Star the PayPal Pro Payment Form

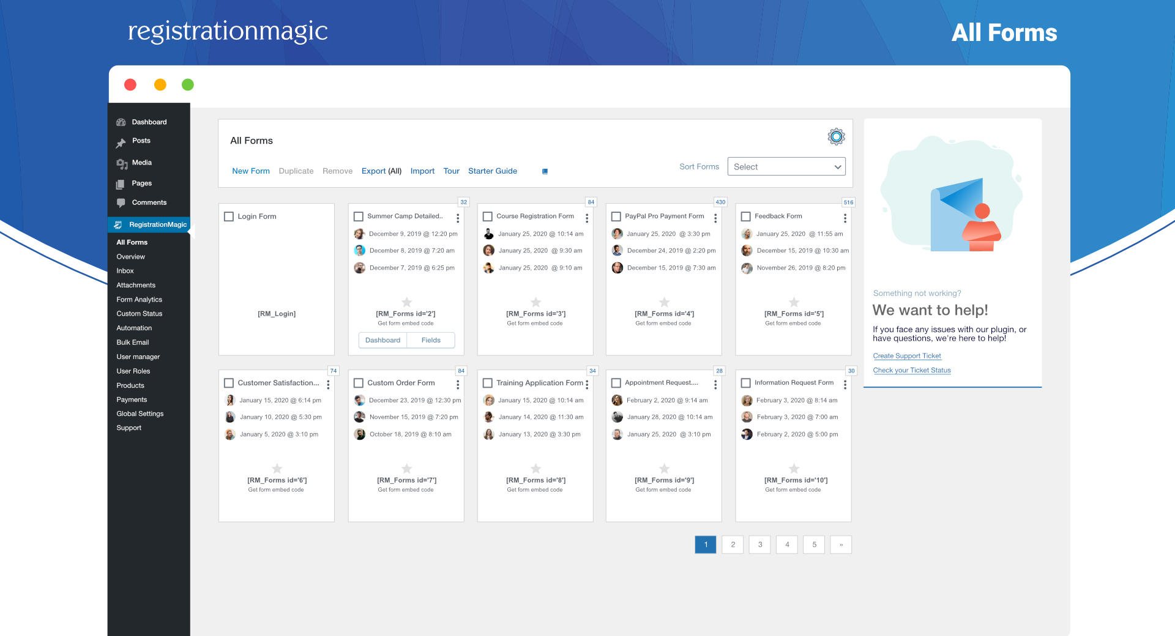click(x=664, y=302)
